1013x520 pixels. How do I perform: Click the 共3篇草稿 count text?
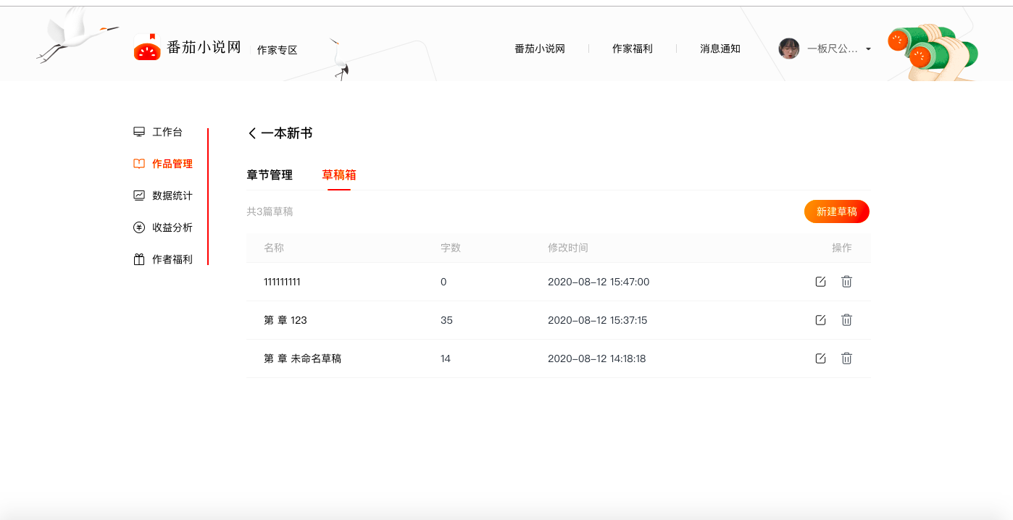pyautogui.click(x=270, y=211)
